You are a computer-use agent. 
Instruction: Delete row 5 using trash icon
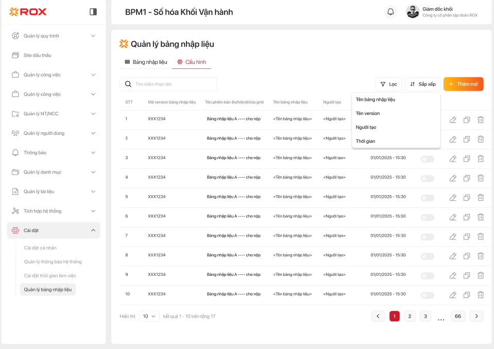[481, 198]
